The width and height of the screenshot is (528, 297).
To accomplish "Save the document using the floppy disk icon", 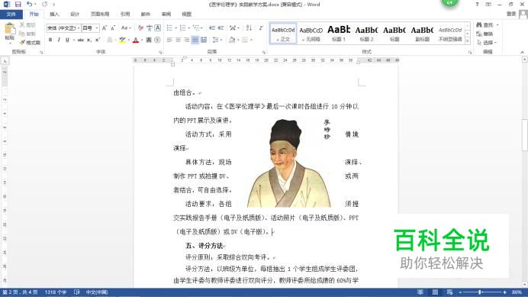I will click(18, 5).
